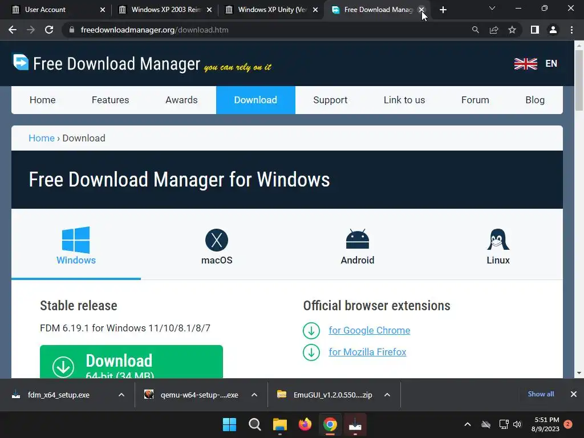
Task: Open the Download nav item
Action: (x=255, y=100)
